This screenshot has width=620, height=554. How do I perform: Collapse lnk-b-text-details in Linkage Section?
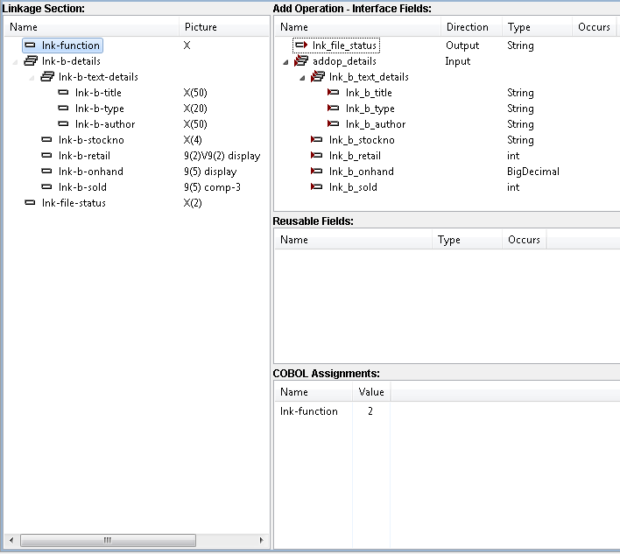click(x=32, y=78)
